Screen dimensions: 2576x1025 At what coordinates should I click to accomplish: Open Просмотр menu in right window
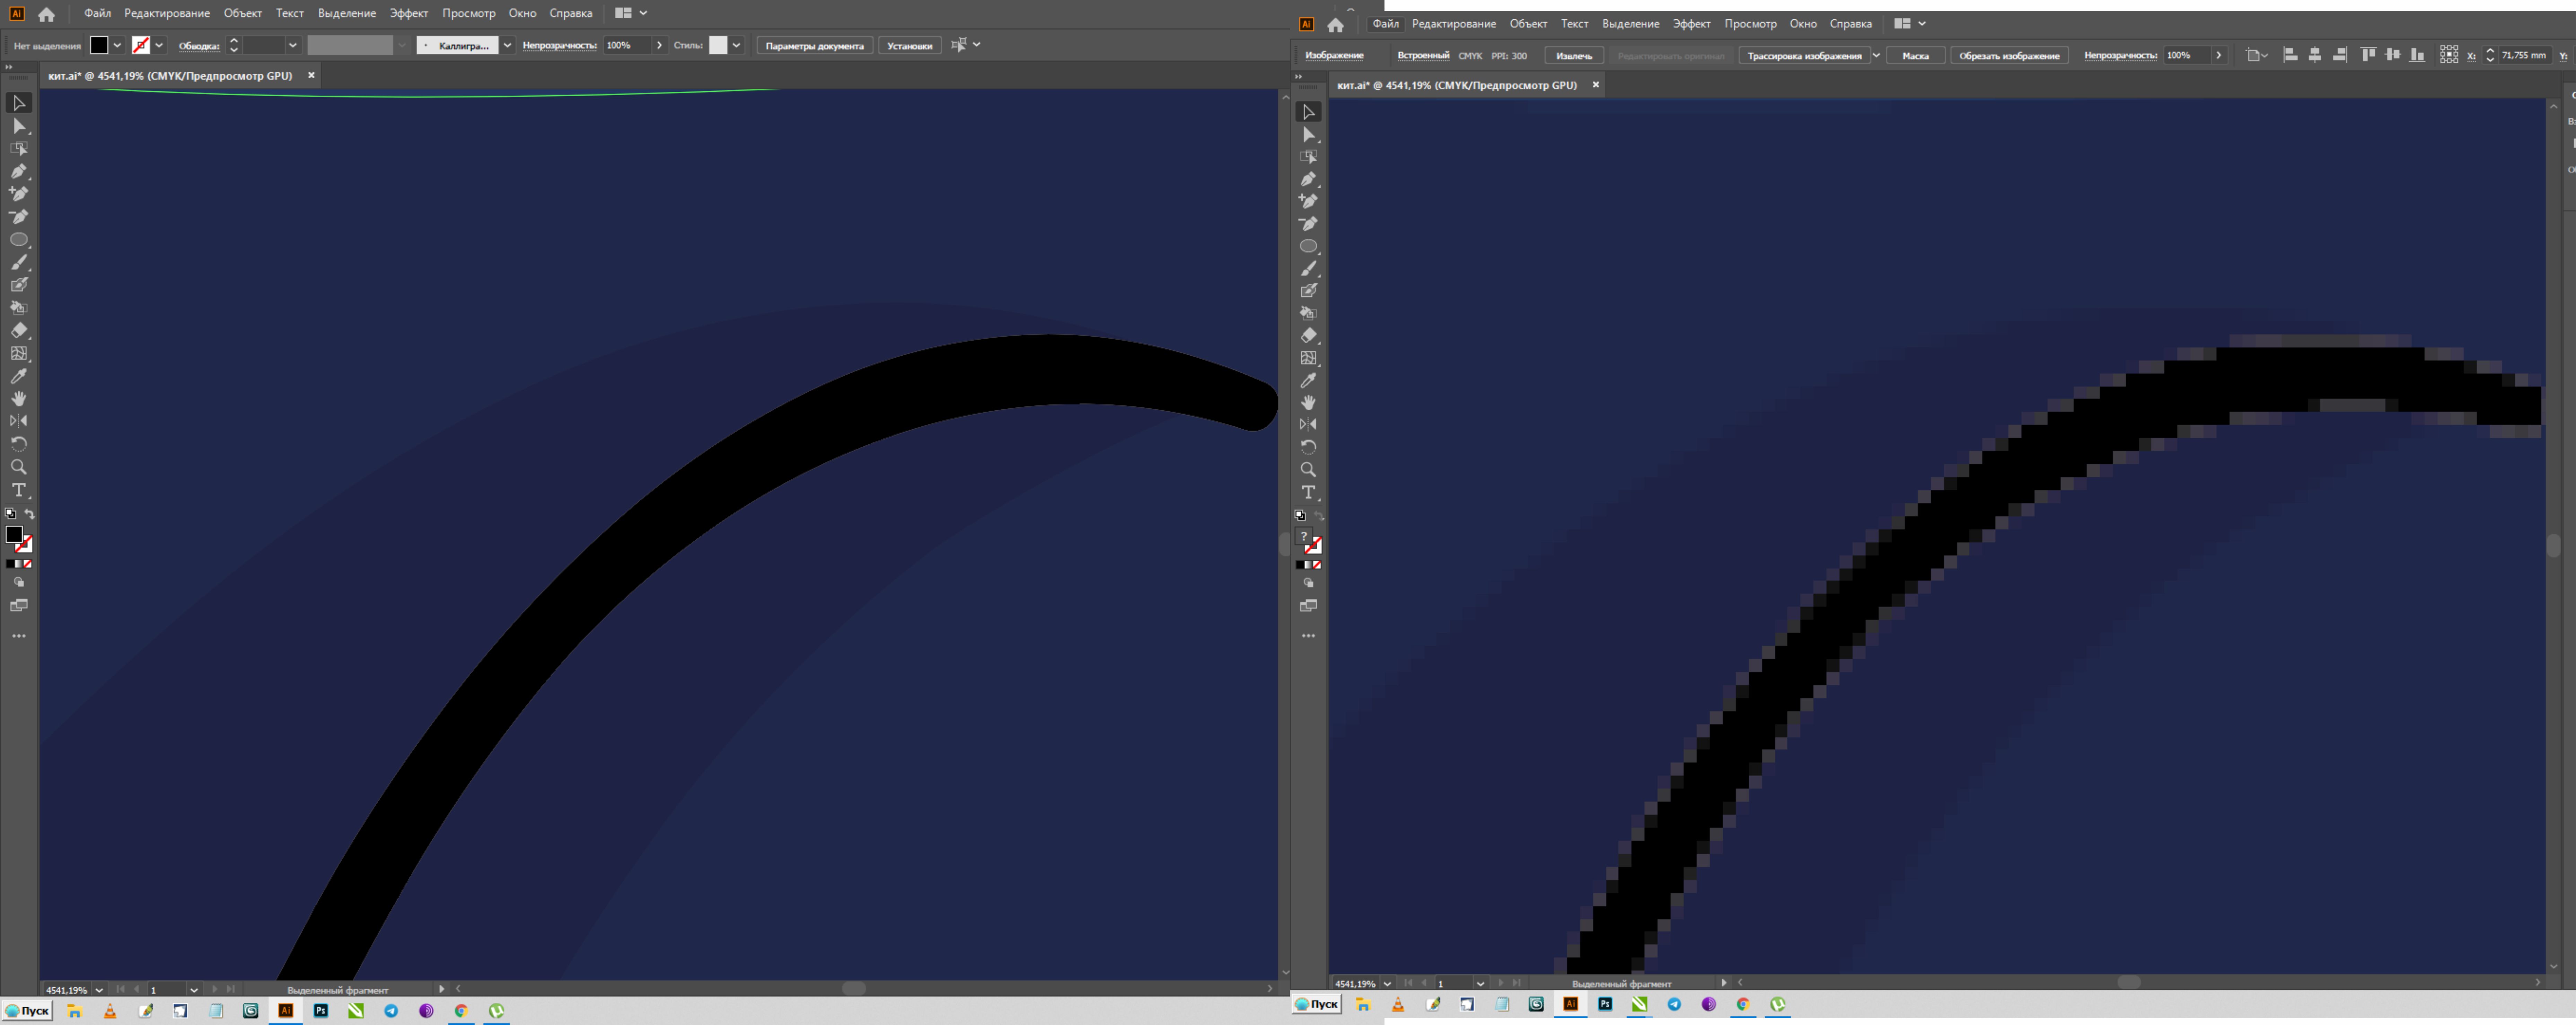point(1751,24)
